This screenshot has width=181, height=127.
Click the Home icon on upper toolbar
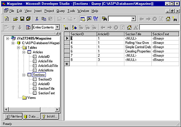click(x=168, y=19)
